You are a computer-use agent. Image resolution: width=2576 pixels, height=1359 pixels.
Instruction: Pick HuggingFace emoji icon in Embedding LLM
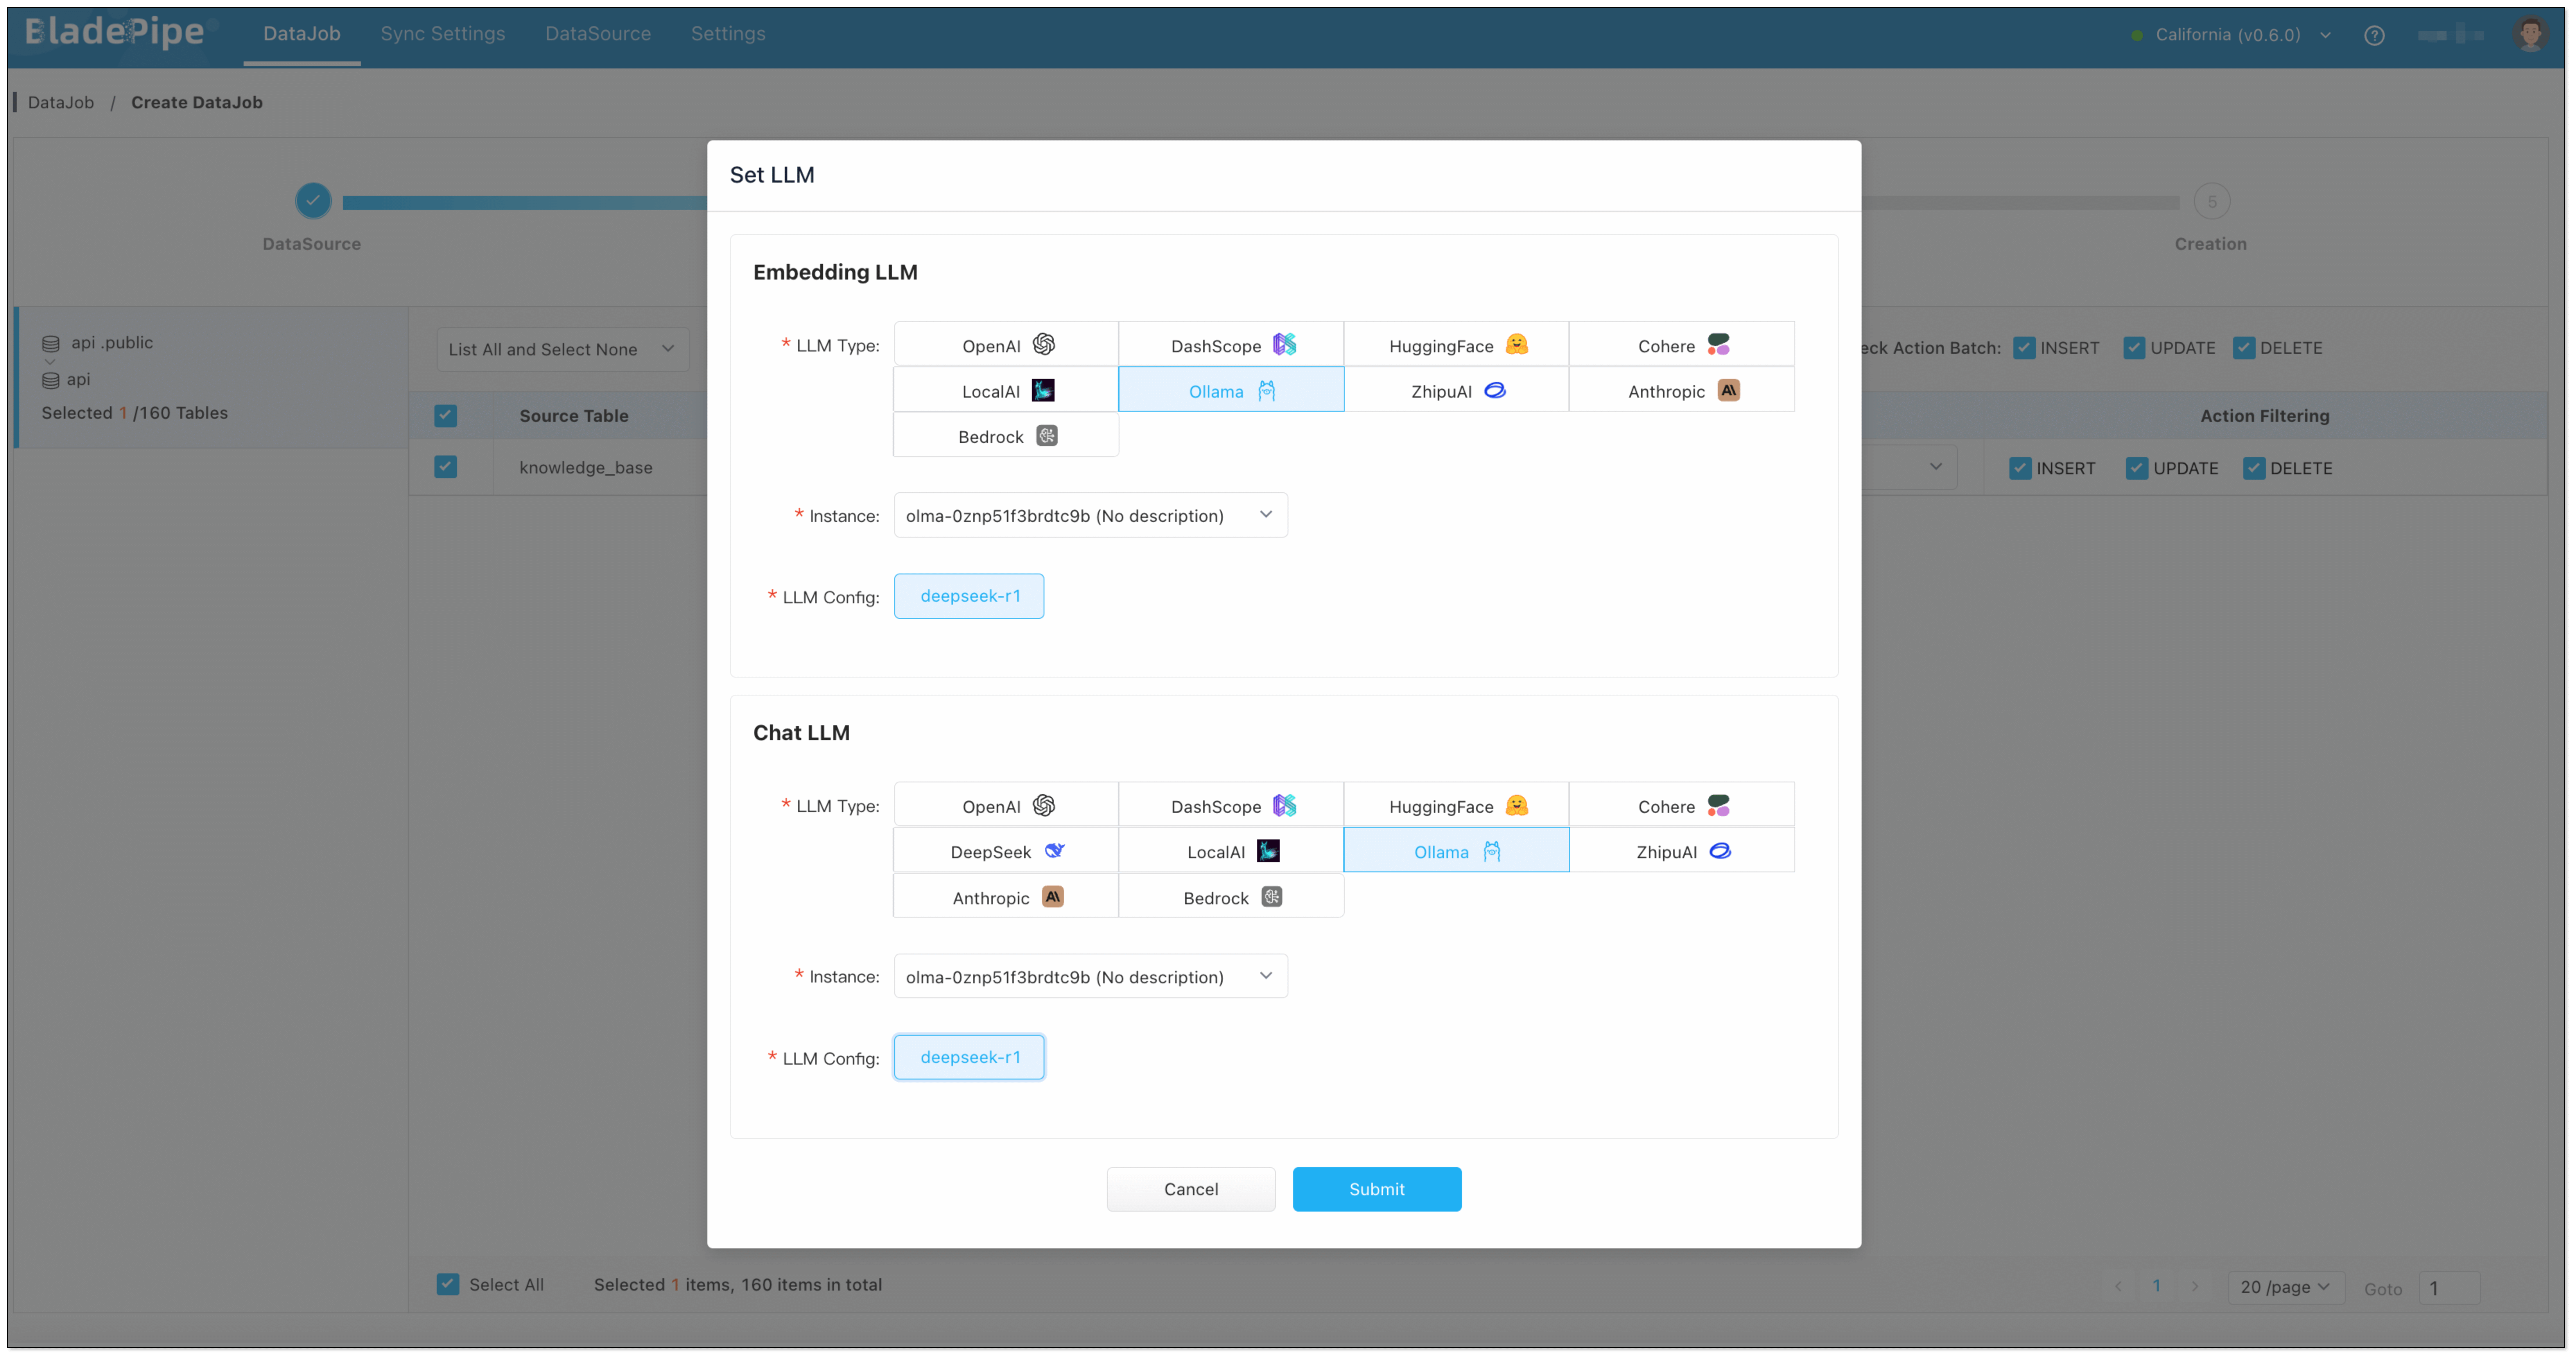pyautogui.click(x=1516, y=345)
